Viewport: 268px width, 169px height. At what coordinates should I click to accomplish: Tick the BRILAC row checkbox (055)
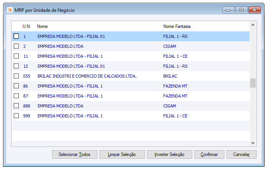16,76
